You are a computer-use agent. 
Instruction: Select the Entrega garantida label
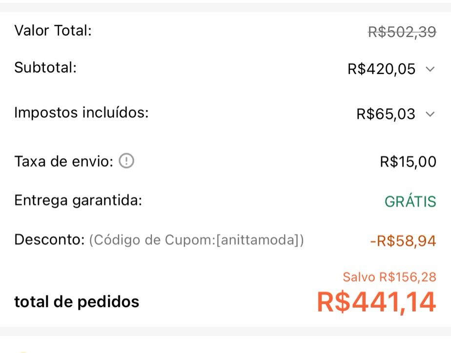[78, 200]
